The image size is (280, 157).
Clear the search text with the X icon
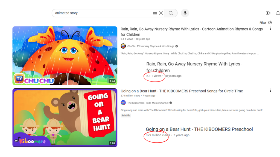coord(161,13)
